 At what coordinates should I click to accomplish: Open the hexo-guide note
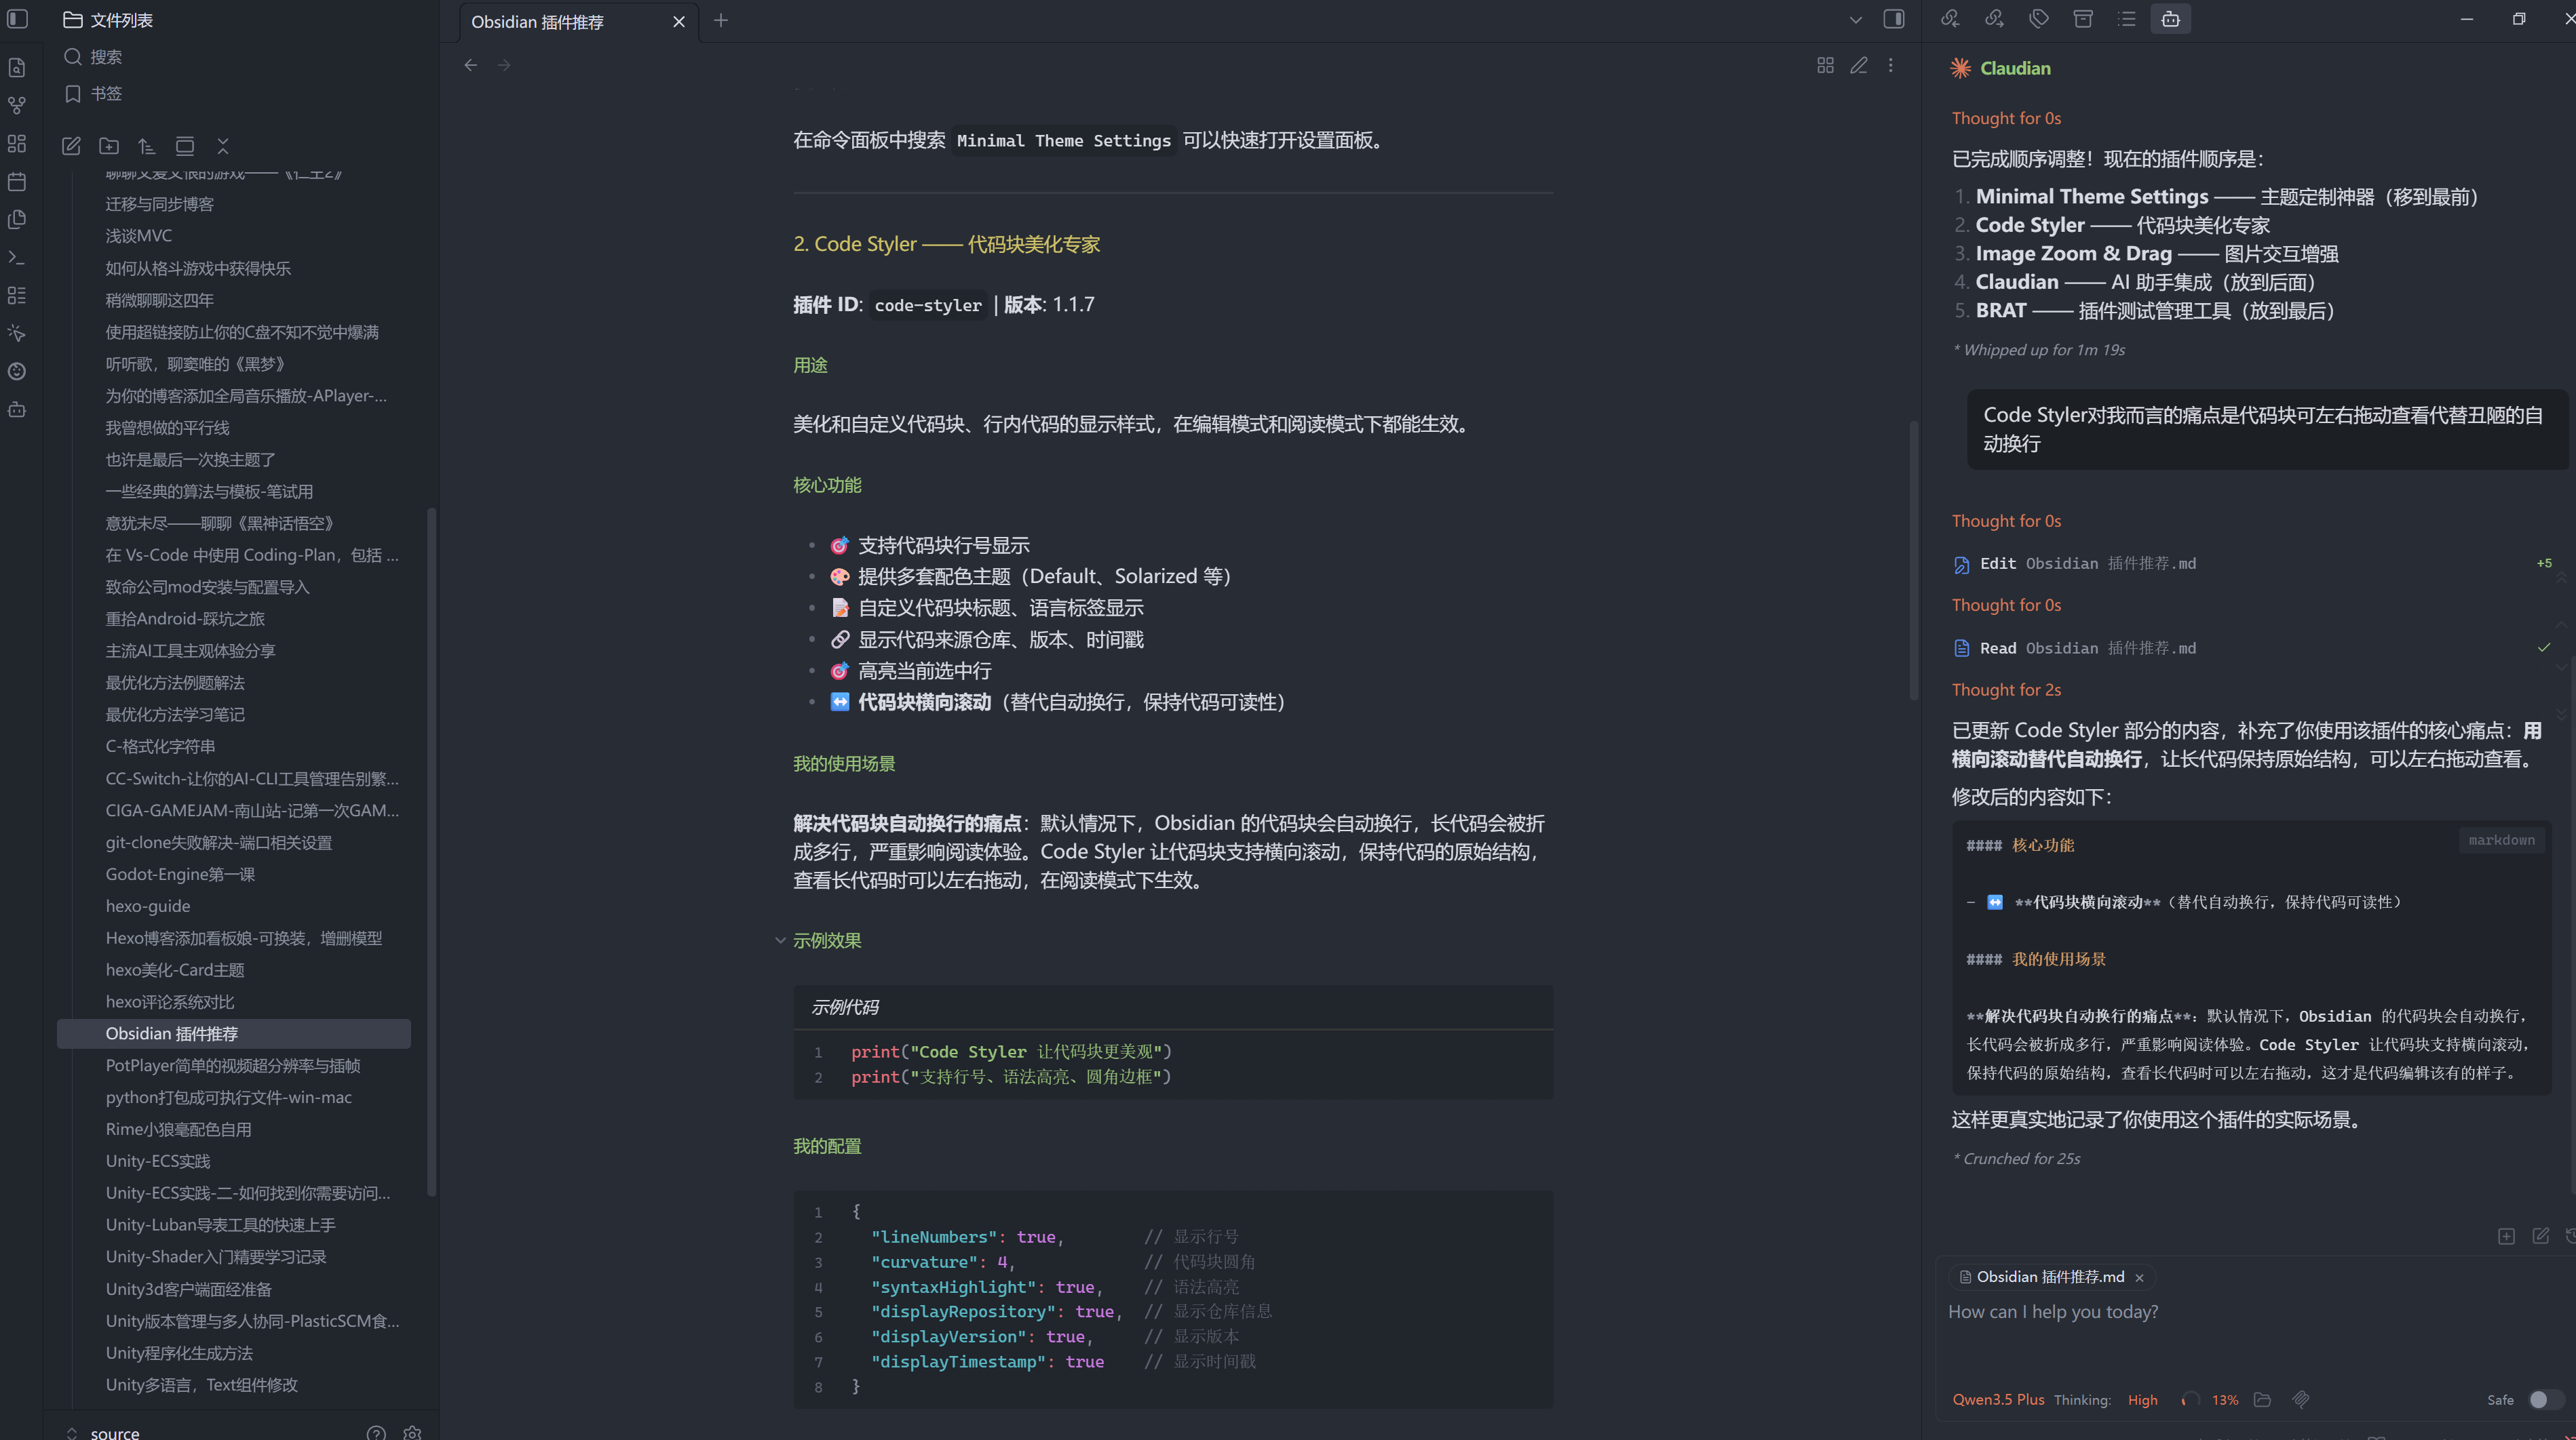tap(148, 905)
